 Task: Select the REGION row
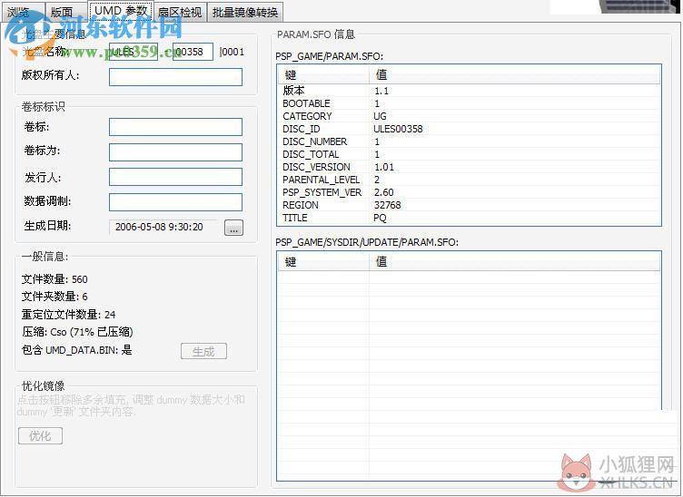(470, 205)
